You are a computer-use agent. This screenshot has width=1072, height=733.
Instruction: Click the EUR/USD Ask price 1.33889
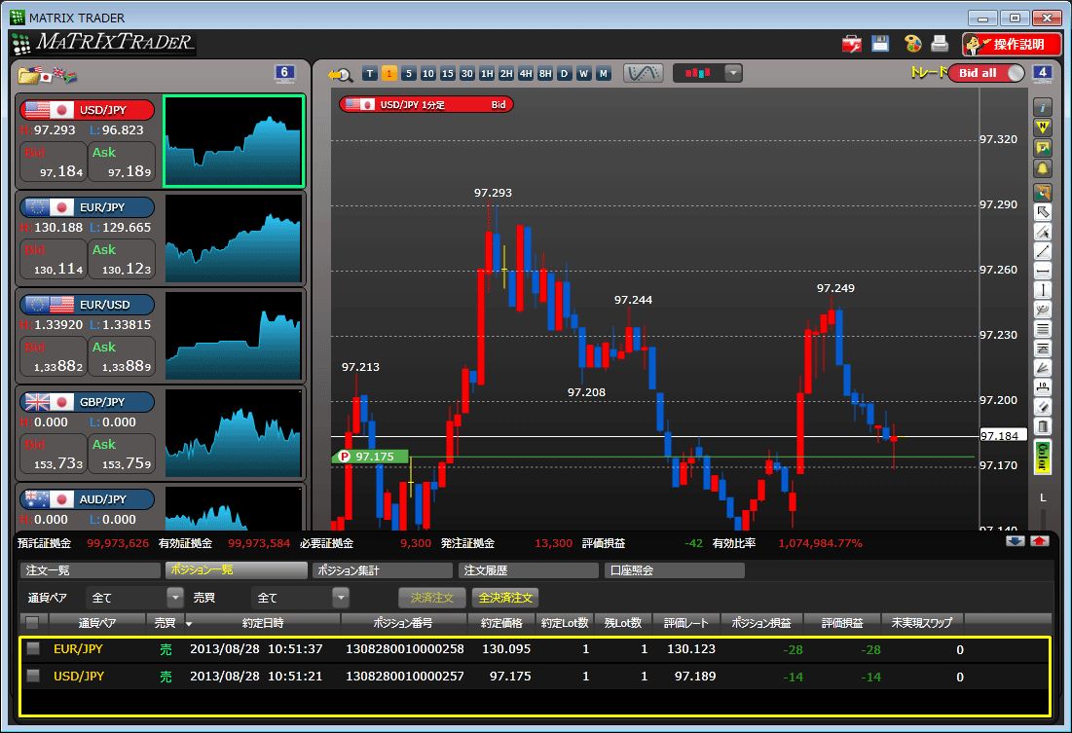click(122, 357)
